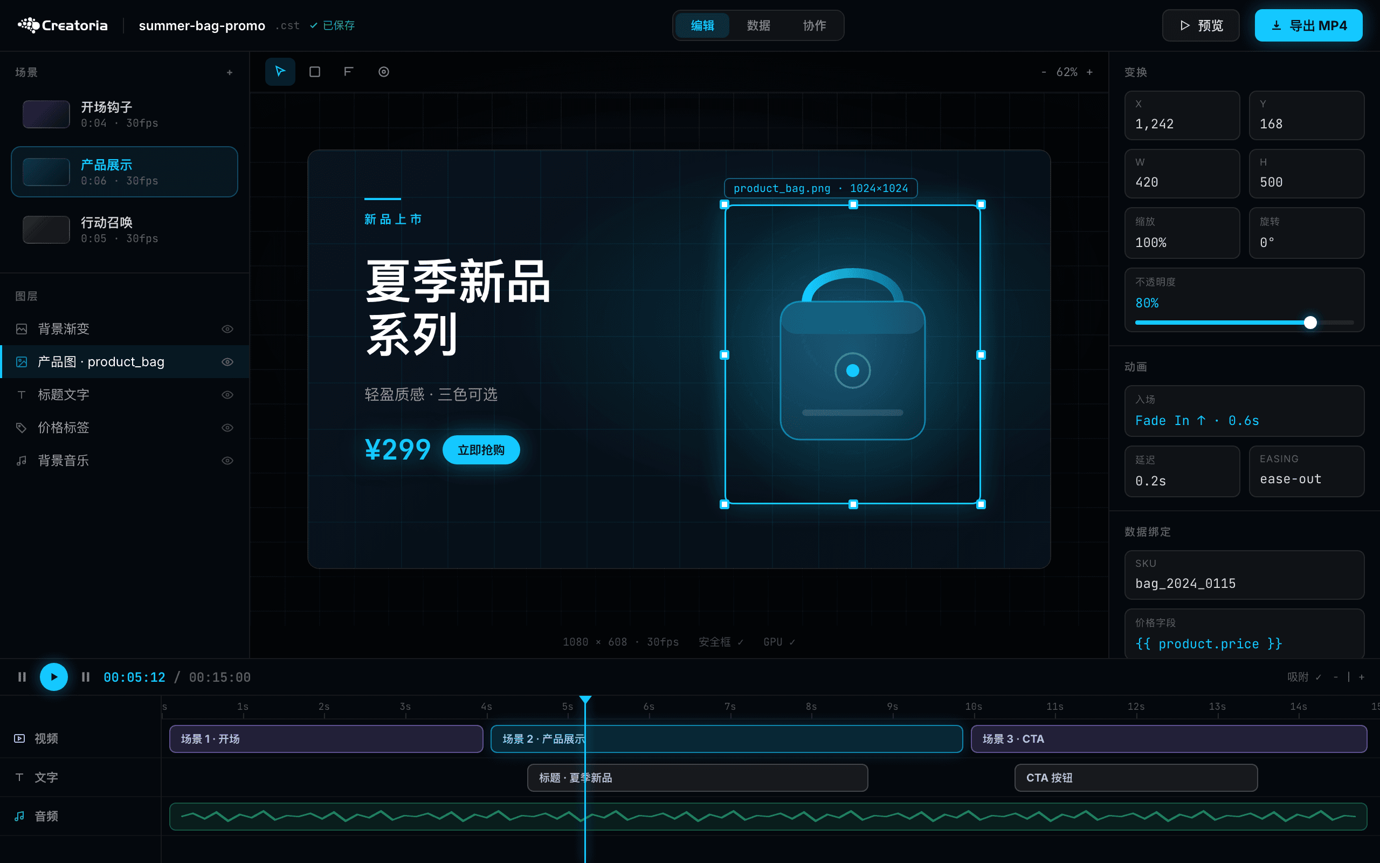
Task: Click the 6s mark on timeline ruler
Action: (649, 707)
